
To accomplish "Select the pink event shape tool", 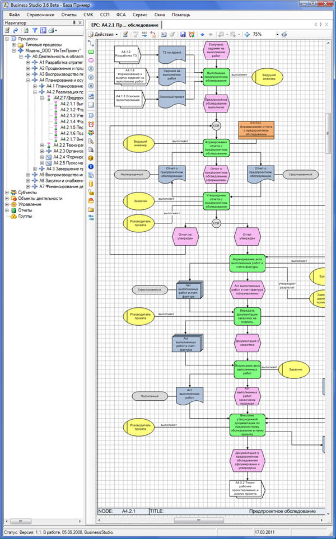I will pos(91,60).
